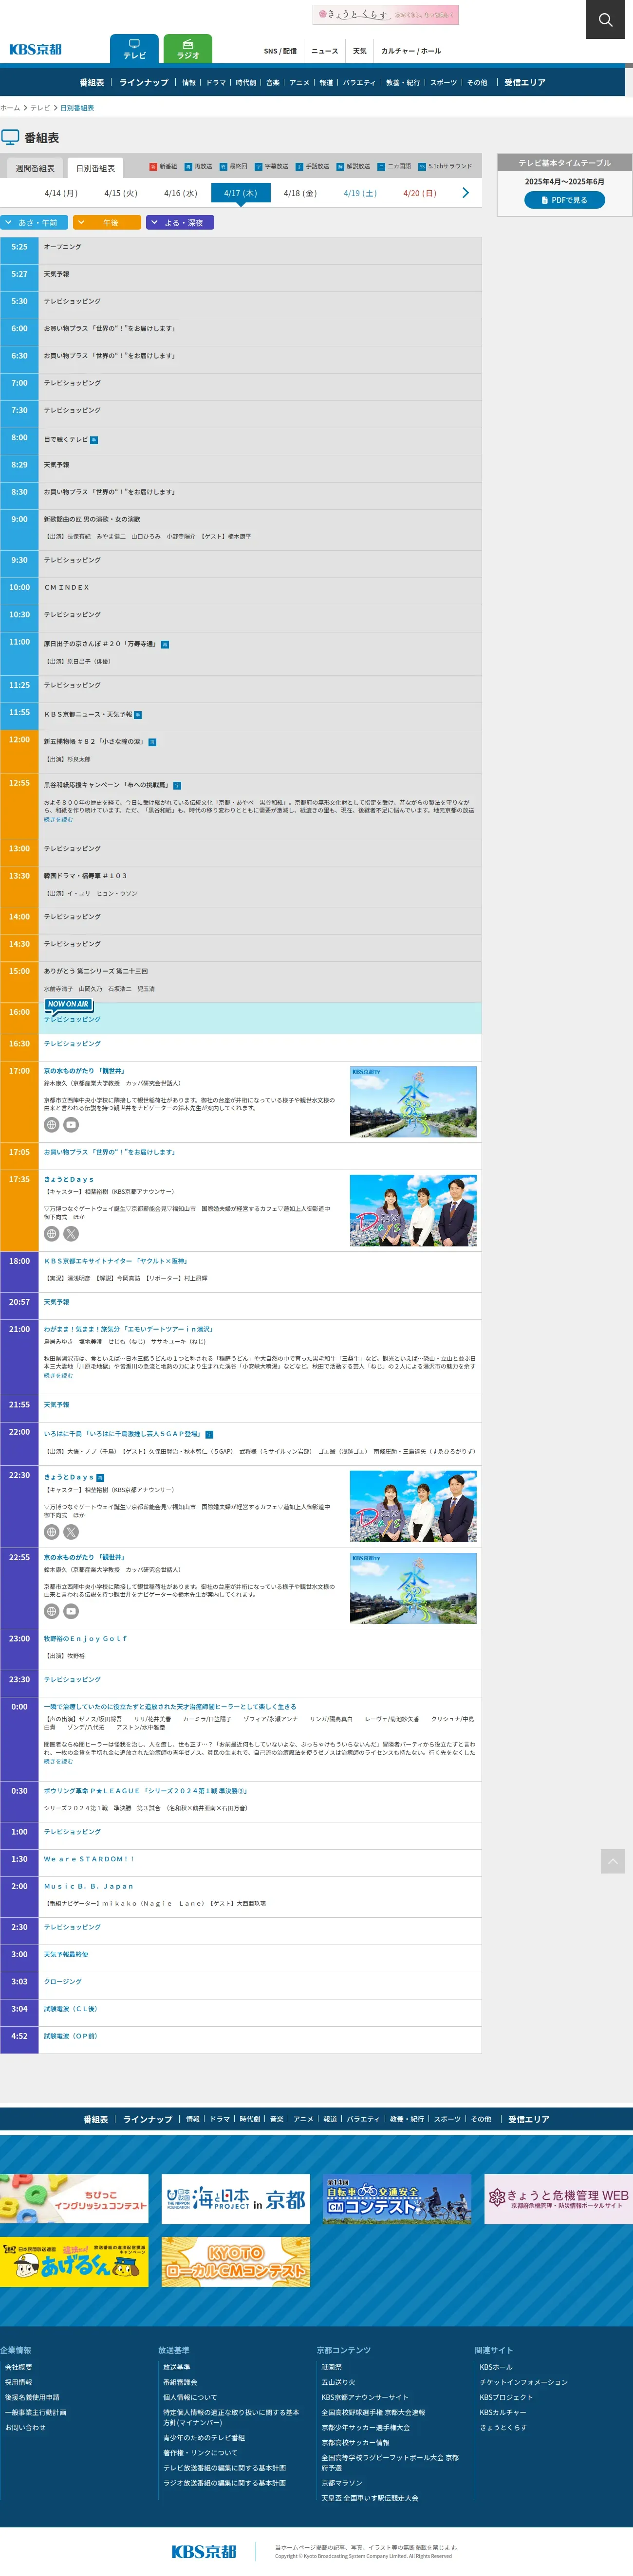The width and height of the screenshot is (633, 2576).
Task: Click the PDFで見る button
Action: (x=565, y=200)
